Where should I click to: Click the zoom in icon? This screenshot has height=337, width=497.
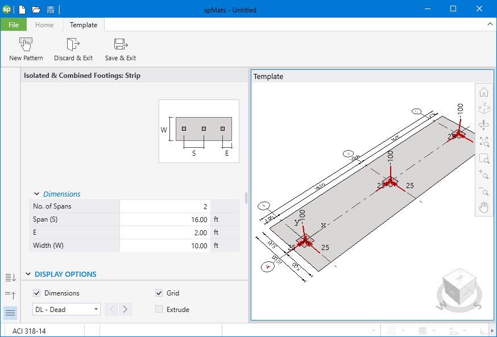[484, 174]
